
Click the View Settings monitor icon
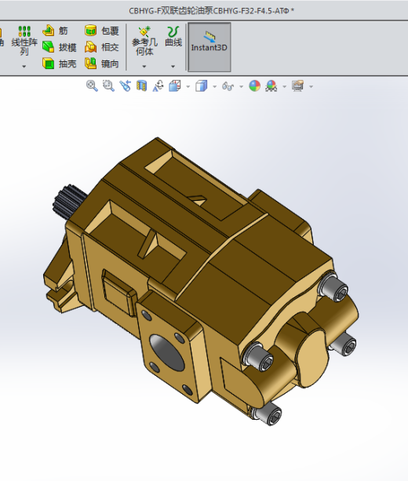point(298,86)
